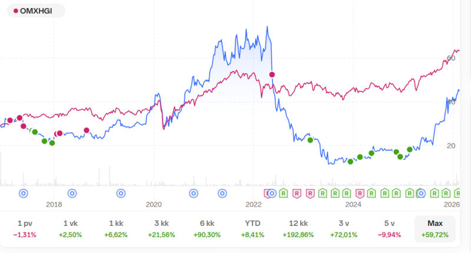The image size is (471, 253).
Task: Select the 3 kk time range
Action: [x=161, y=229]
